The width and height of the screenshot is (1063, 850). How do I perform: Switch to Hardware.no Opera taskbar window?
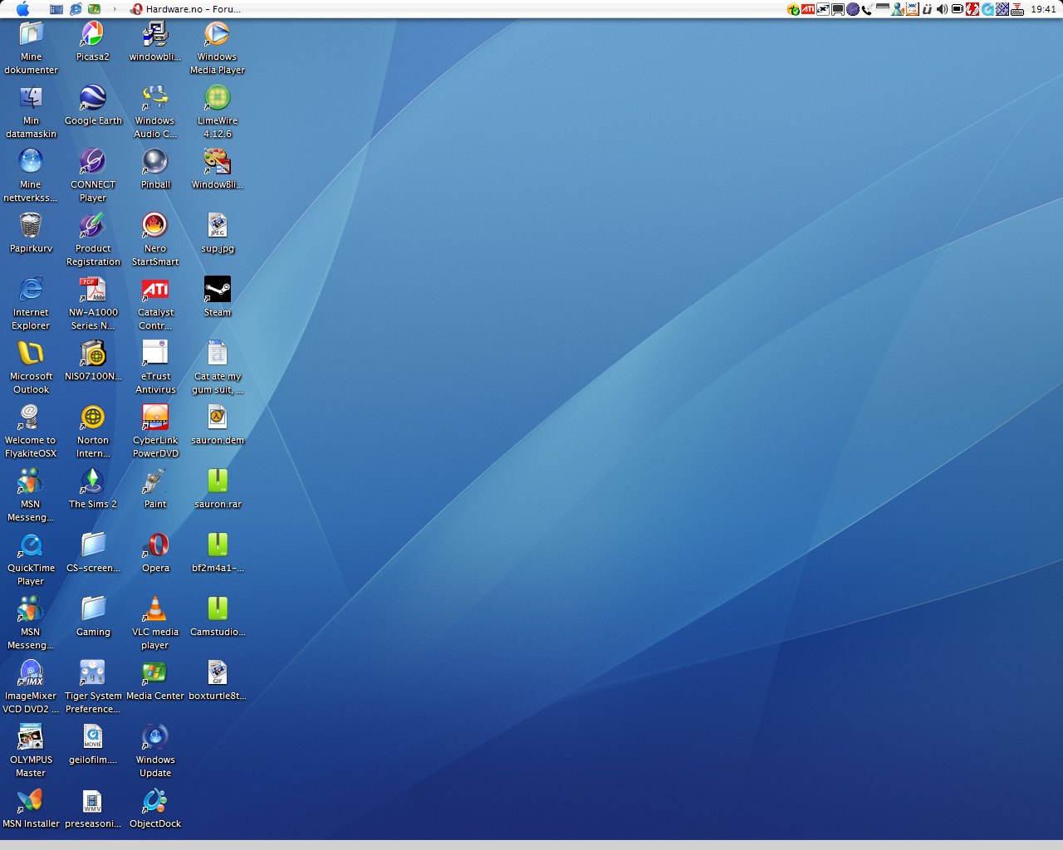pyautogui.click(x=185, y=9)
